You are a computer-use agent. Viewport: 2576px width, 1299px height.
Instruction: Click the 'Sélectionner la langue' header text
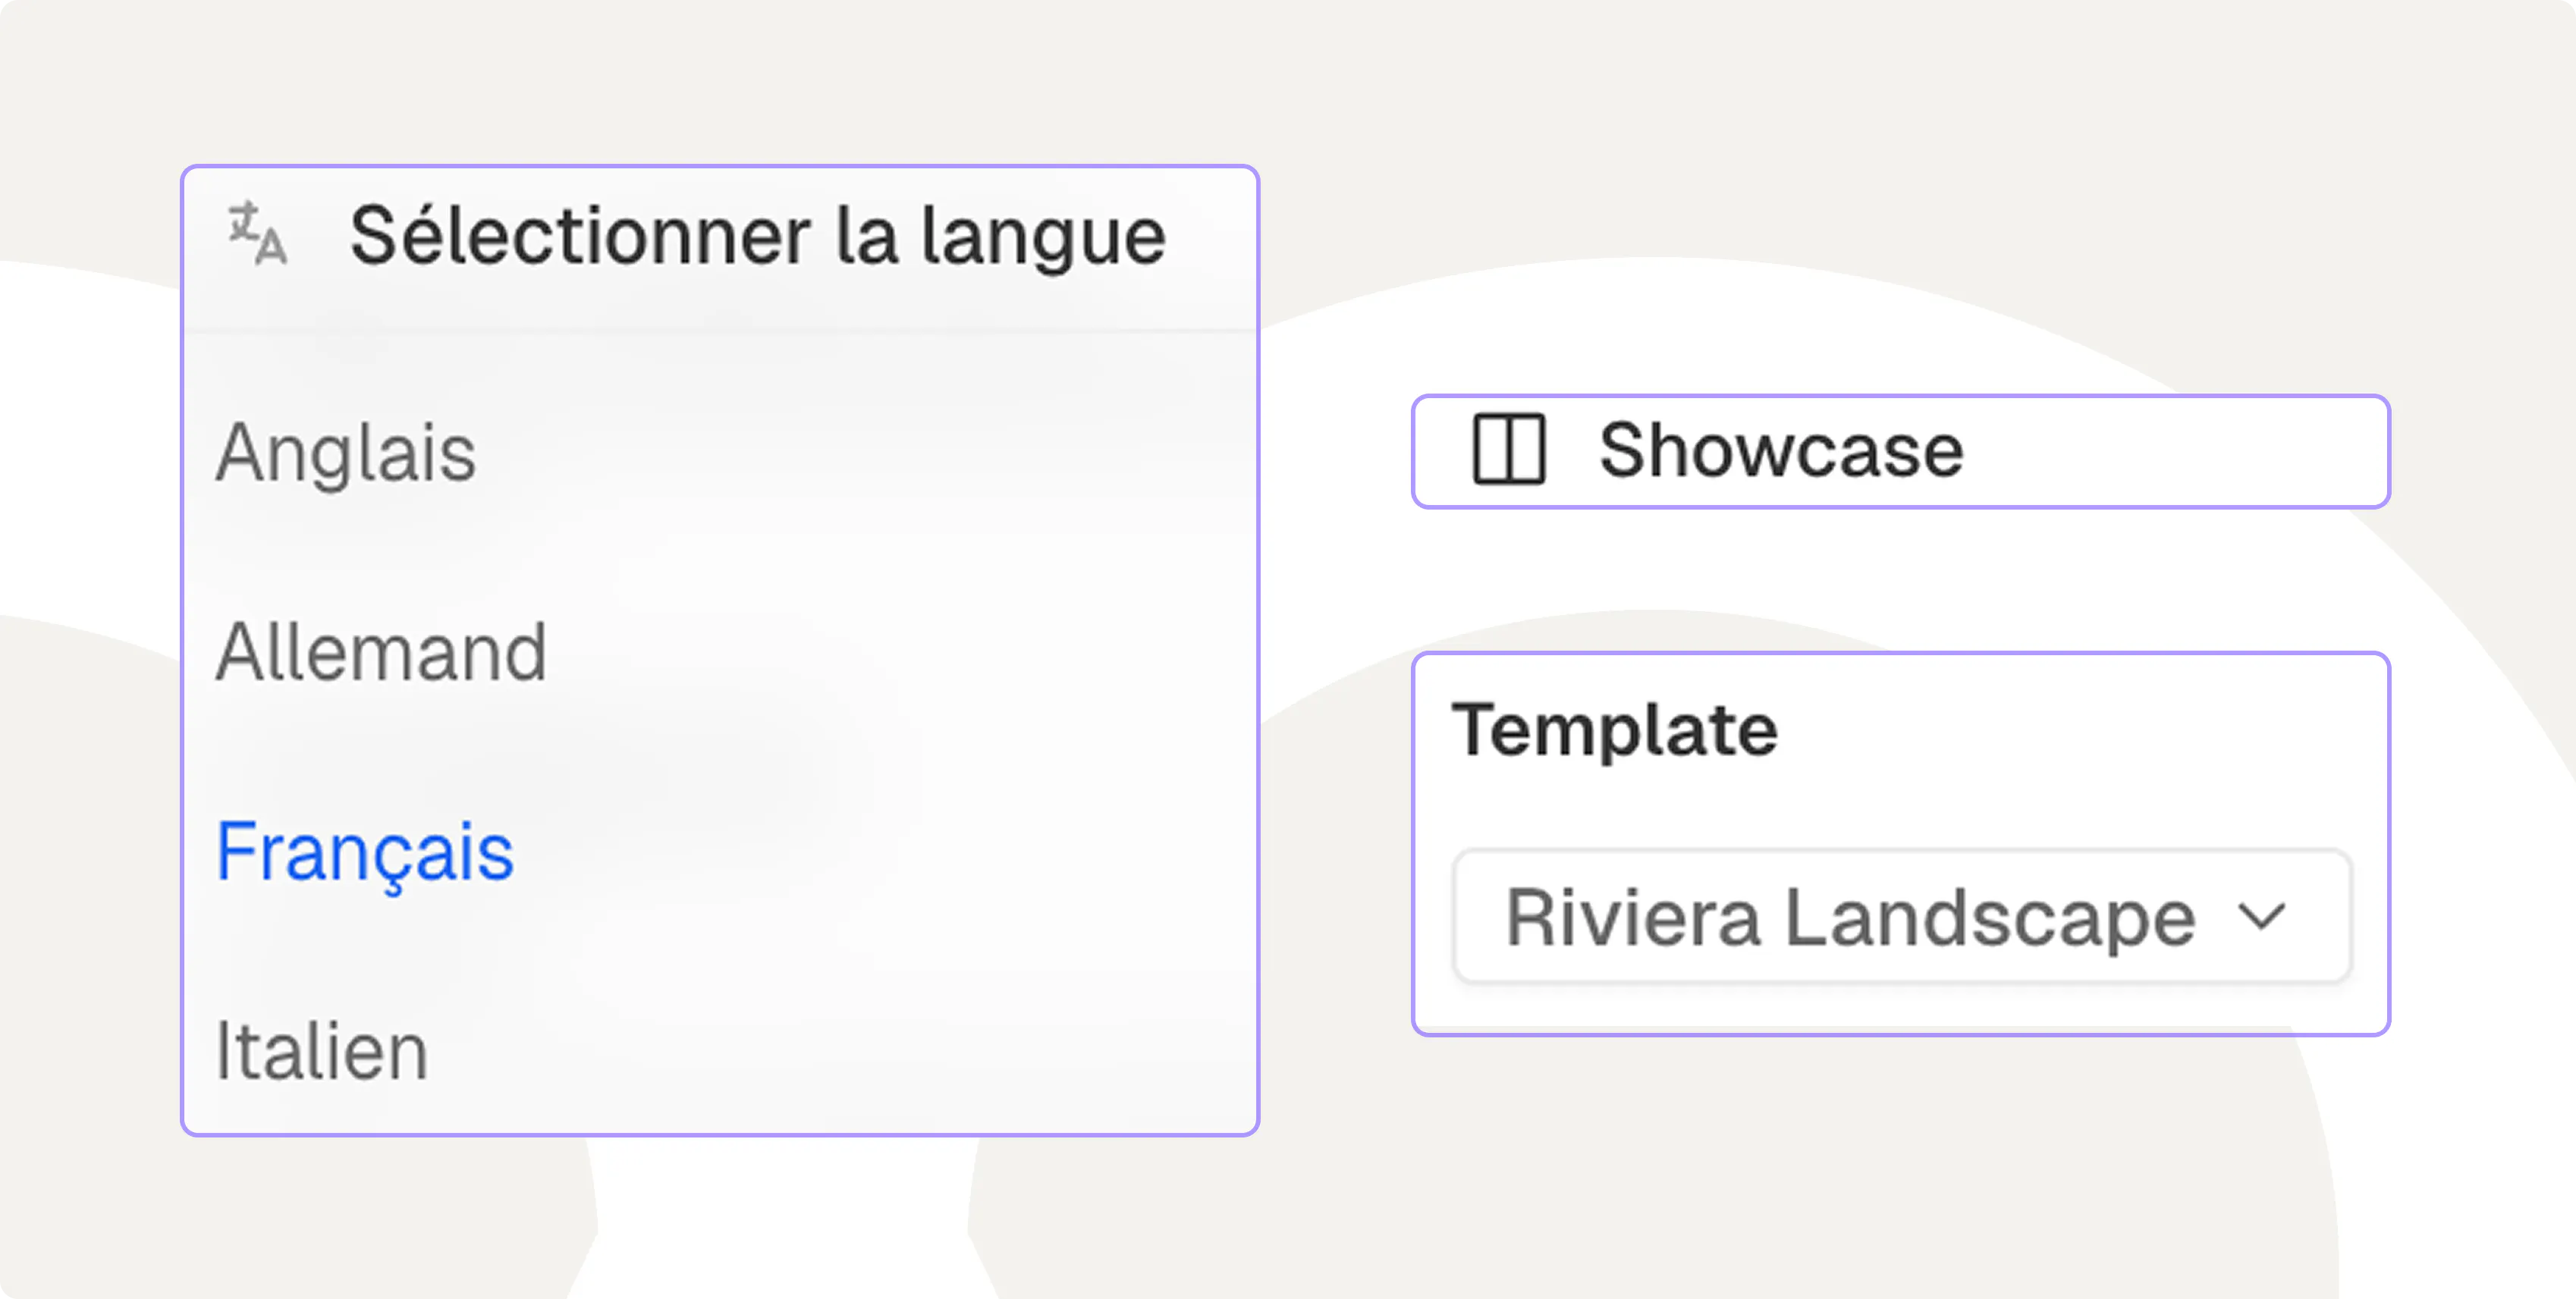[757, 236]
